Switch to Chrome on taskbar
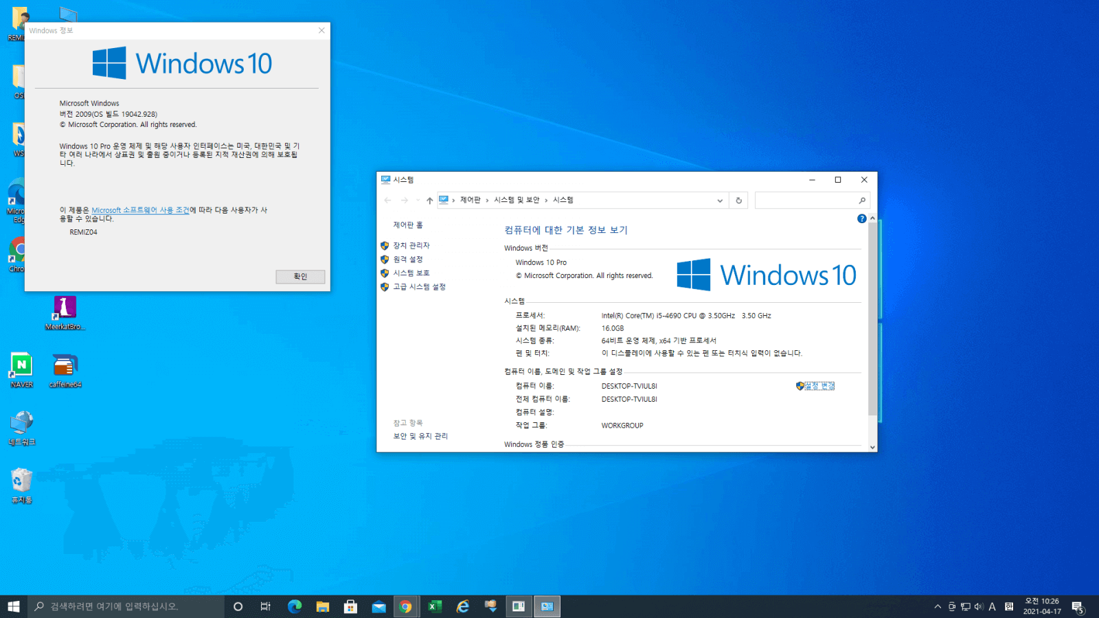 [406, 606]
